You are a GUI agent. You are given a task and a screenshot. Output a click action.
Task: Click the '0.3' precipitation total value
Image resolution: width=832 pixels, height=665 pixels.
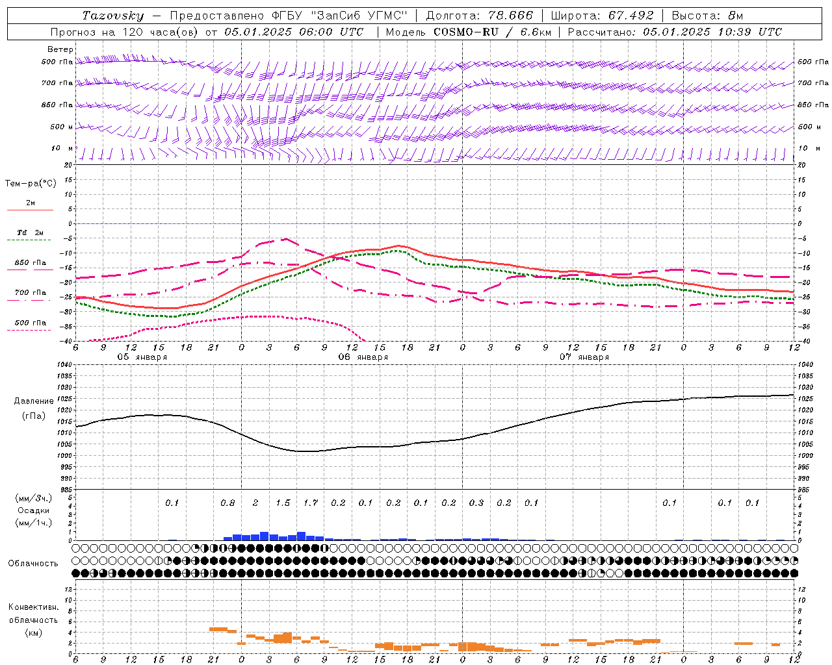pyautogui.click(x=476, y=503)
